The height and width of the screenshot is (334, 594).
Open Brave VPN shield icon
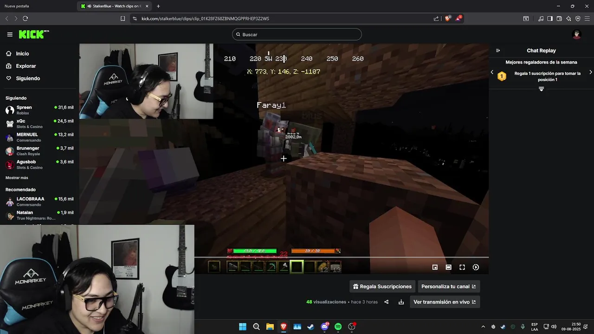pyautogui.click(x=578, y=19)
